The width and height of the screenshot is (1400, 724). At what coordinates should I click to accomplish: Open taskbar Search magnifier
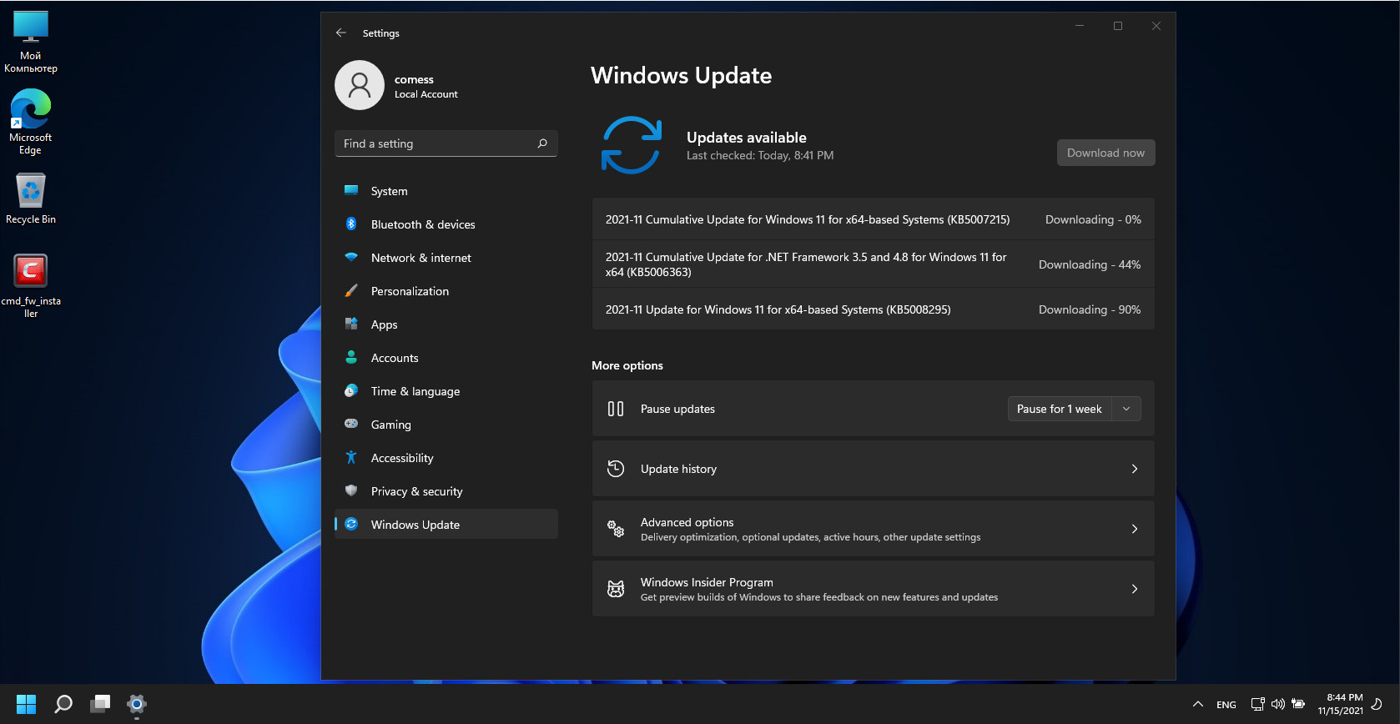point(63,704)
